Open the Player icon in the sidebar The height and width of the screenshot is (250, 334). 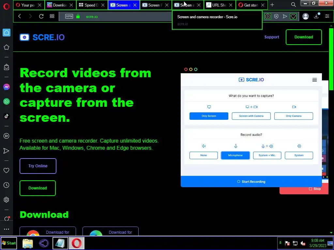(x=7, y=136)
